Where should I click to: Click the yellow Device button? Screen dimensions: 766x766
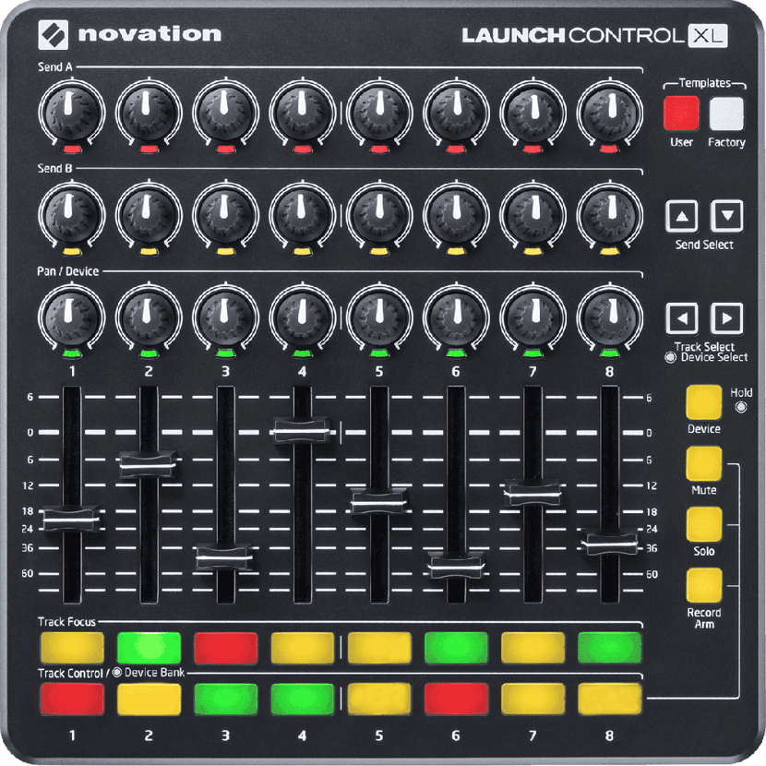coord(703,402)
